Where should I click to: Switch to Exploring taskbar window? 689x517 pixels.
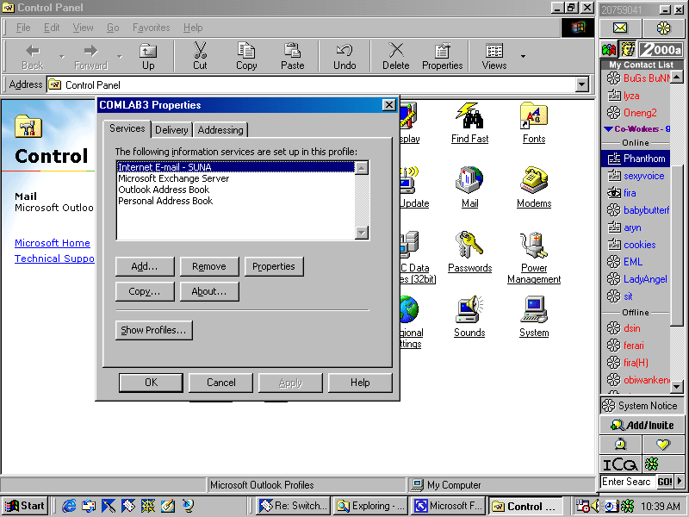pyautogui.click(x=371, y=506)
